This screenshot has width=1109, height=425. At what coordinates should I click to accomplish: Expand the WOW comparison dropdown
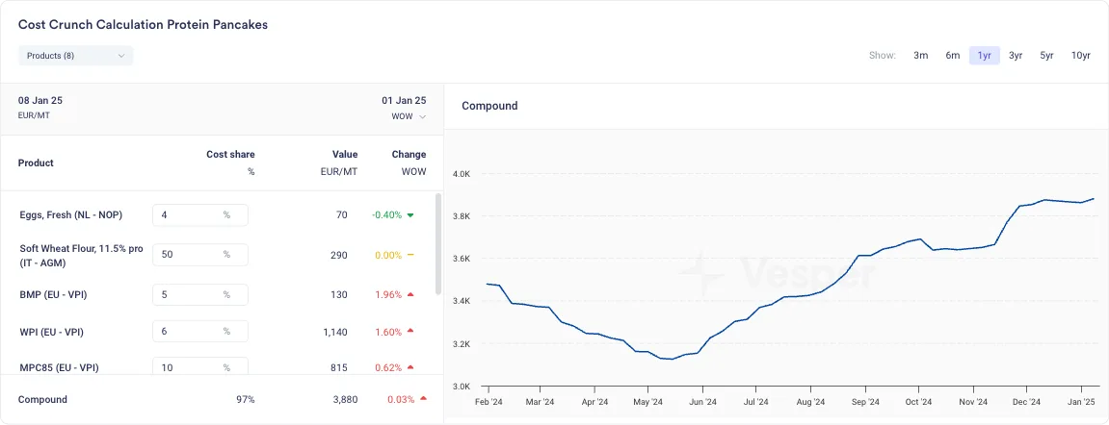click(x=409, y=116)
